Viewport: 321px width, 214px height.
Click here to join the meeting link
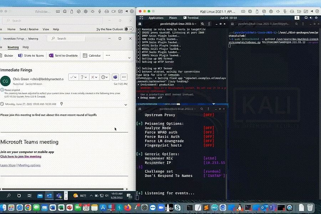(21, 156)
